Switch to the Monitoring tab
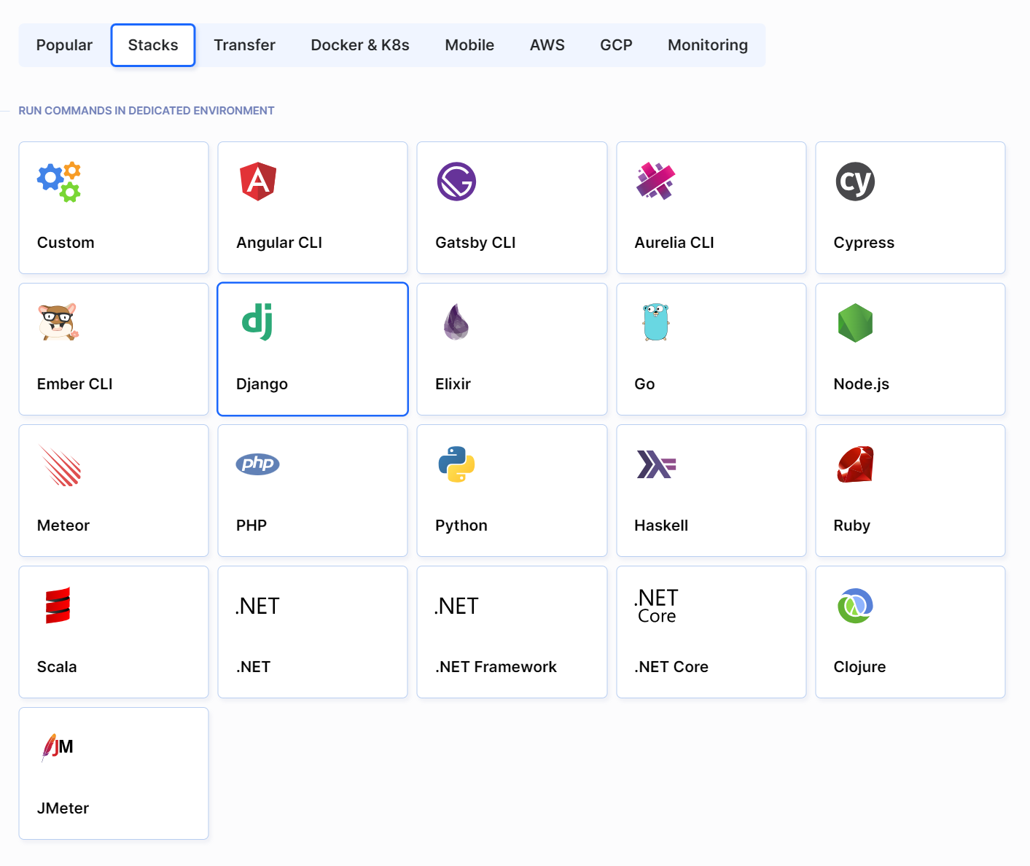Viewport: 1030px width, 866px height. click(x=708, y=45)
